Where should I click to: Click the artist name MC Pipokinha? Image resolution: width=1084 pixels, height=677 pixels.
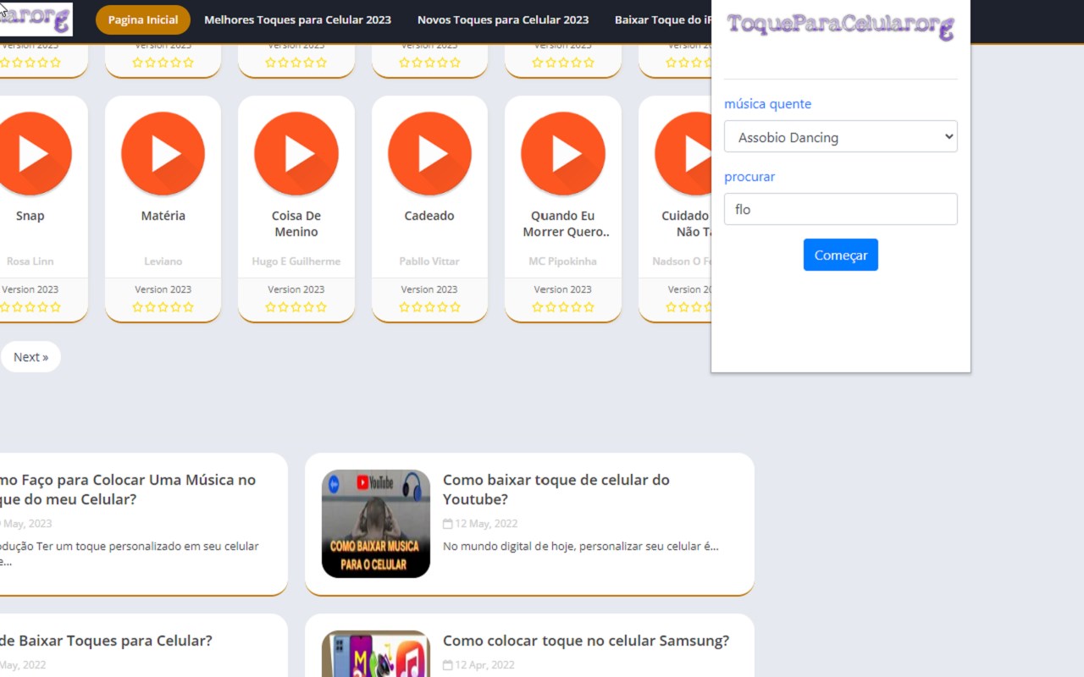pos(563,261)
